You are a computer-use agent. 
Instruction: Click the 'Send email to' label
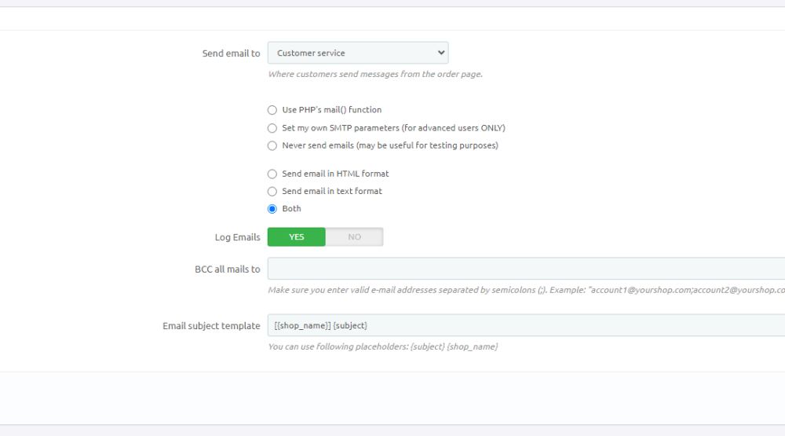coord(231,53)
